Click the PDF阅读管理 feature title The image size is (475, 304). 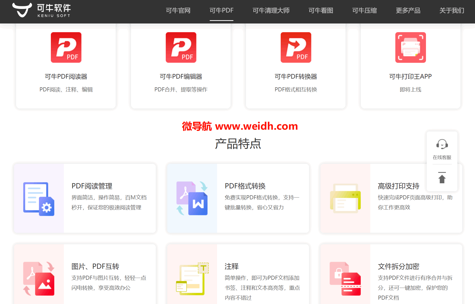pyautogui.click(x=92, y=186)
